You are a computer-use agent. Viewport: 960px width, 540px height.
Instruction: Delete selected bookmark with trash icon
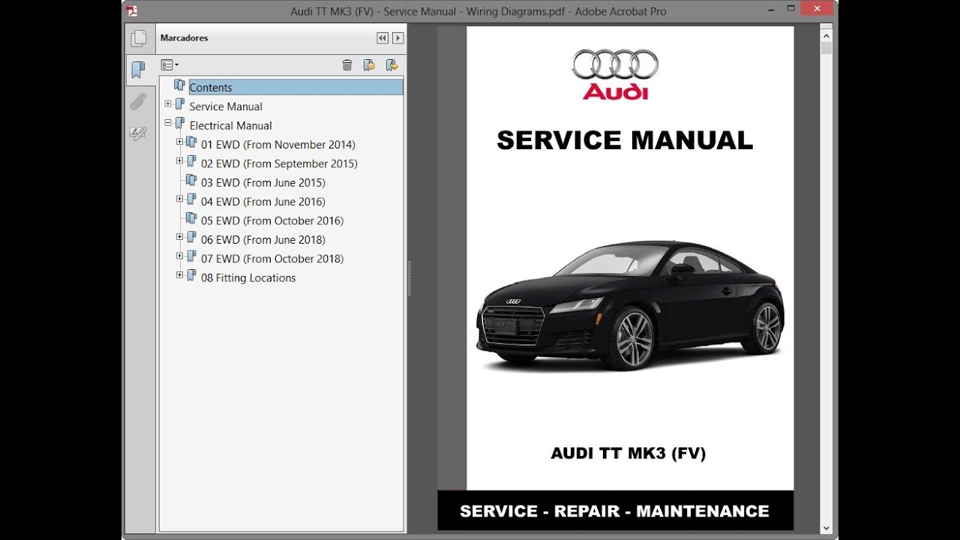[347, 65]
